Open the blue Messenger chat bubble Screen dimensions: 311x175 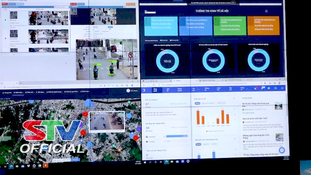click(x=282, y=151)
